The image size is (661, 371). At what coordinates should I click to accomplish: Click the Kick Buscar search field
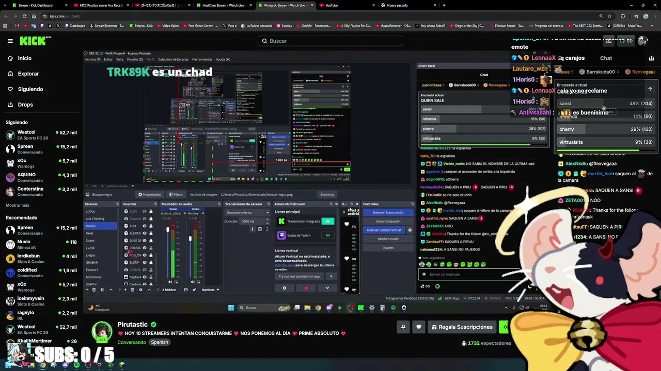330,41
